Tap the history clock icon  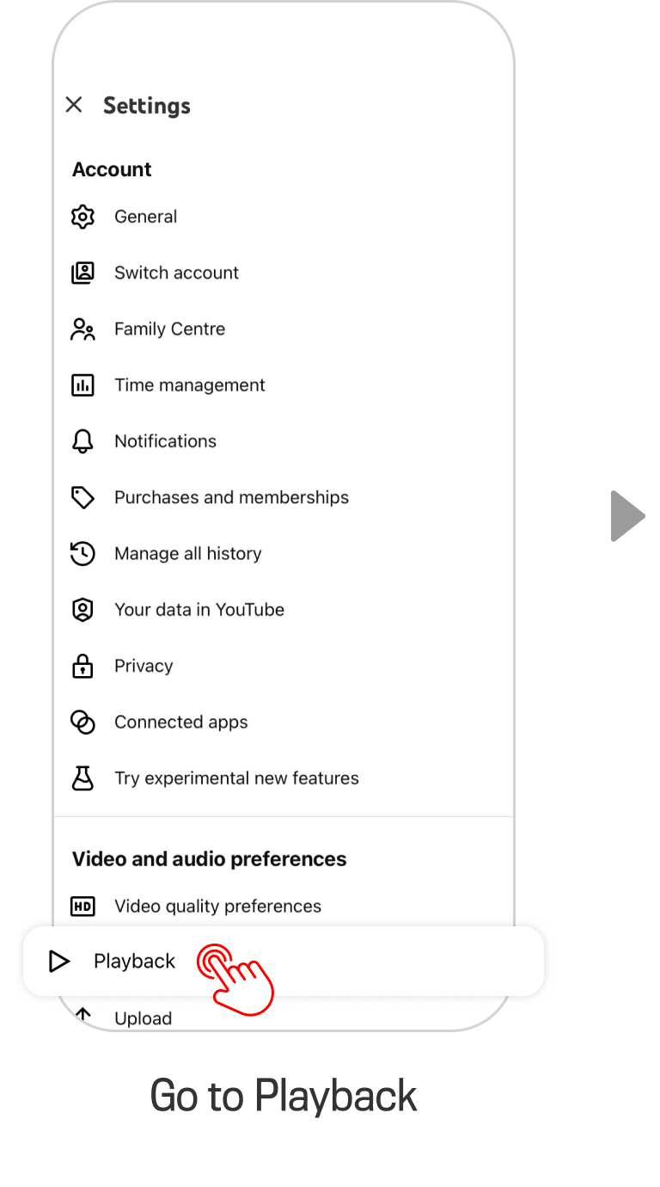tap(82, 554)
